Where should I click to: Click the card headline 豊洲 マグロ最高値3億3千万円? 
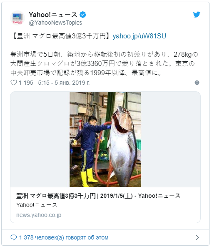[56, 196]
